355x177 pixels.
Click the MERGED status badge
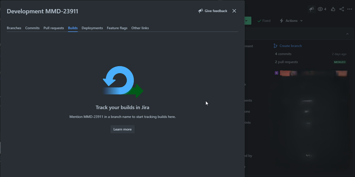click(340, 62)
